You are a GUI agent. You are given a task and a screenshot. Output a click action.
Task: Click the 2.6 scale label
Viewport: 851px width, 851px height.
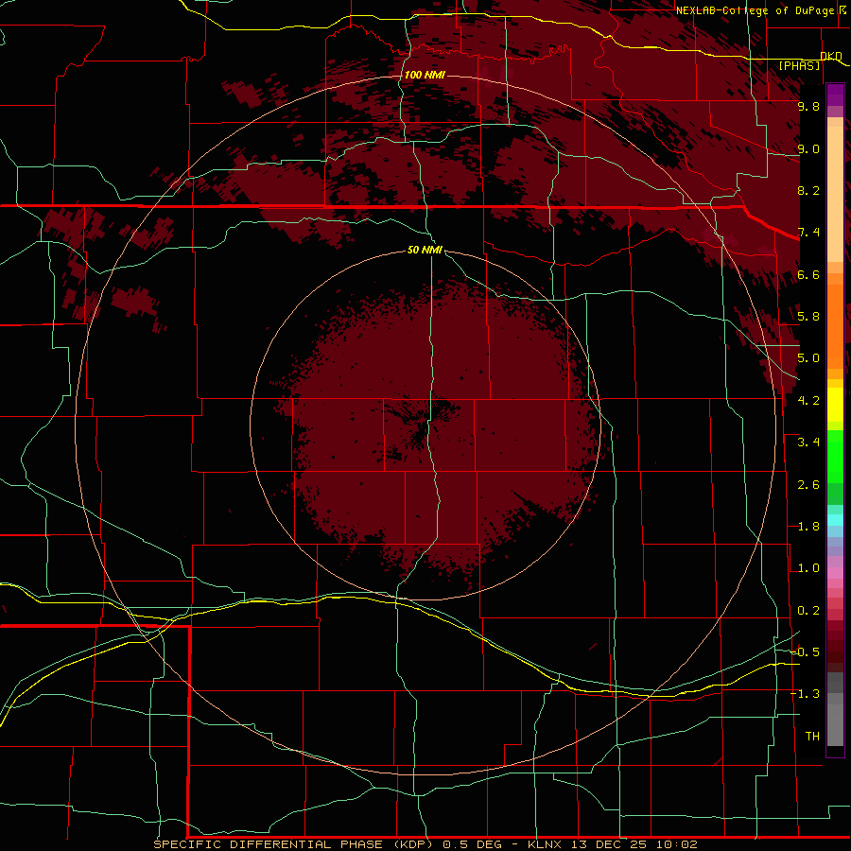(808, 484)
